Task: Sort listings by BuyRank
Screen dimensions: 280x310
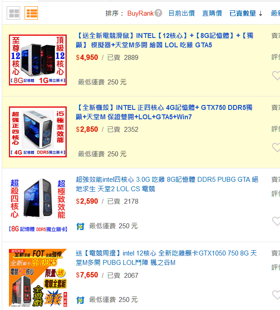Action: click(140, 13)
